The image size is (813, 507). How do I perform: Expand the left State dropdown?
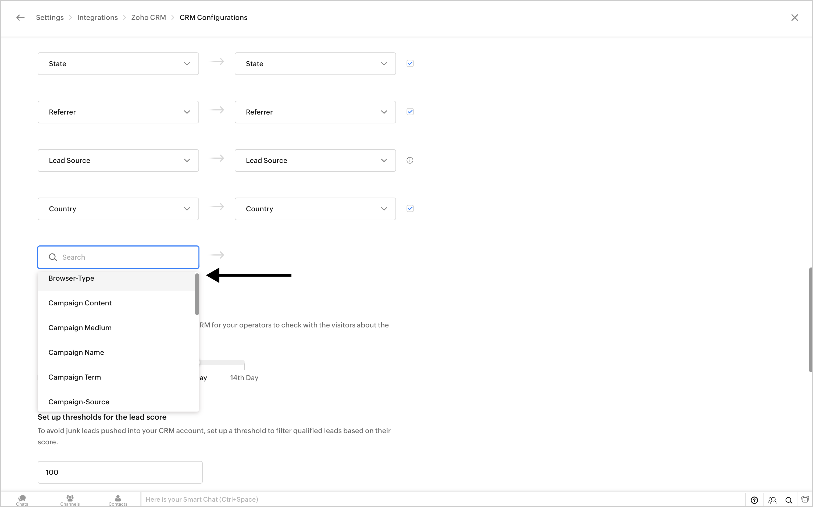(118, 64)
